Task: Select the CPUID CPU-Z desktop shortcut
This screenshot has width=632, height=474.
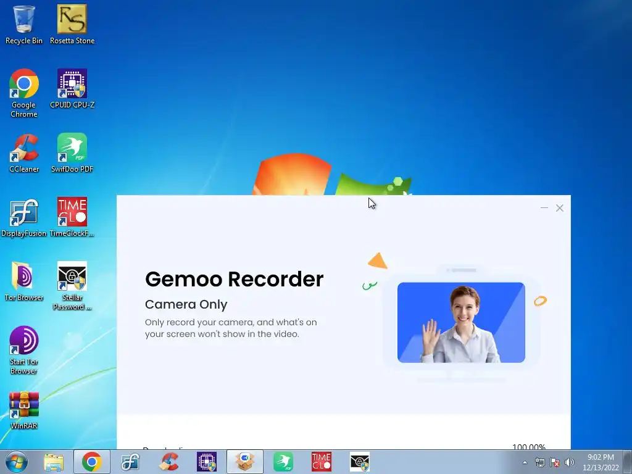Action: [x=72, y=89]
